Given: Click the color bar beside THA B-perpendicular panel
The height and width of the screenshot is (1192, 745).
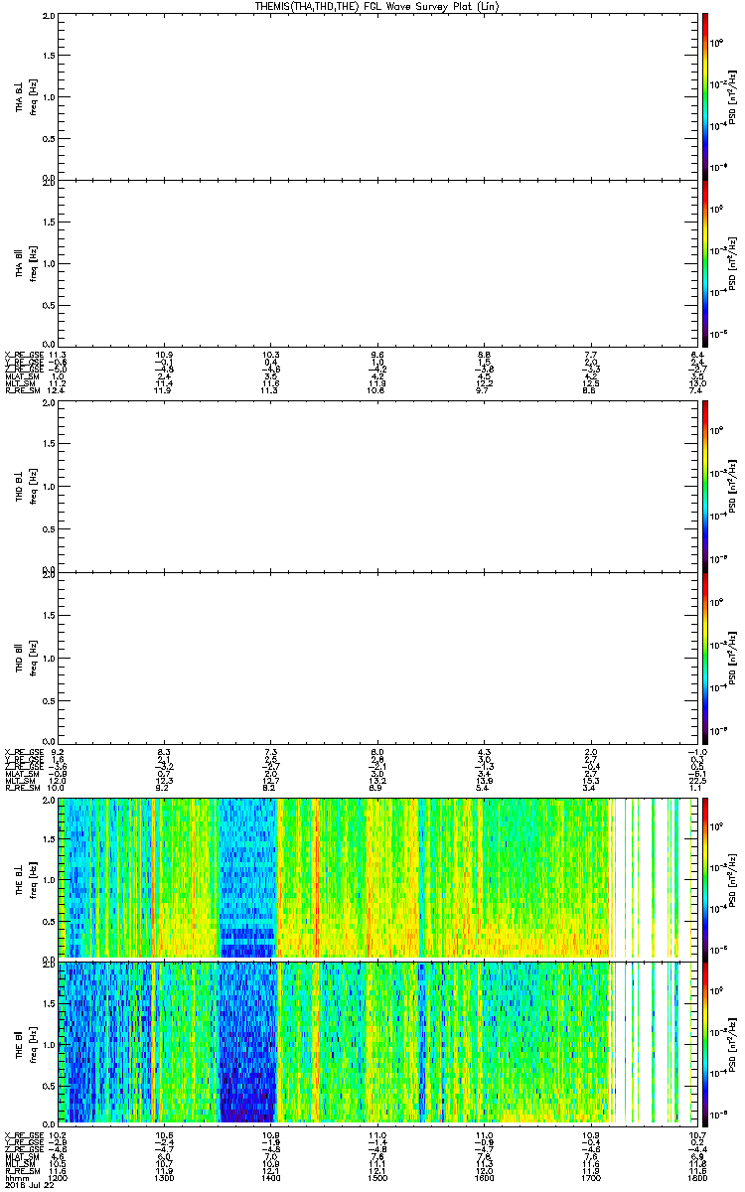Looking at the screenshot, I should [x=704, y=96].
